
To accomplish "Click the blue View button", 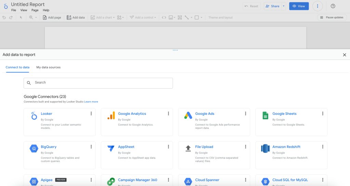I will click(x=299, y=6).
